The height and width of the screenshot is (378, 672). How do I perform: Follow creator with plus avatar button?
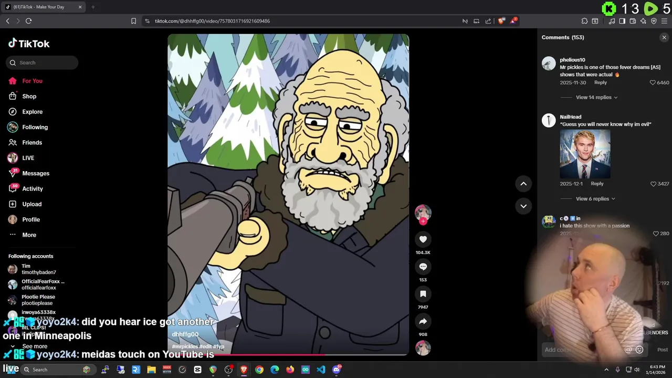tap(423, 221)
